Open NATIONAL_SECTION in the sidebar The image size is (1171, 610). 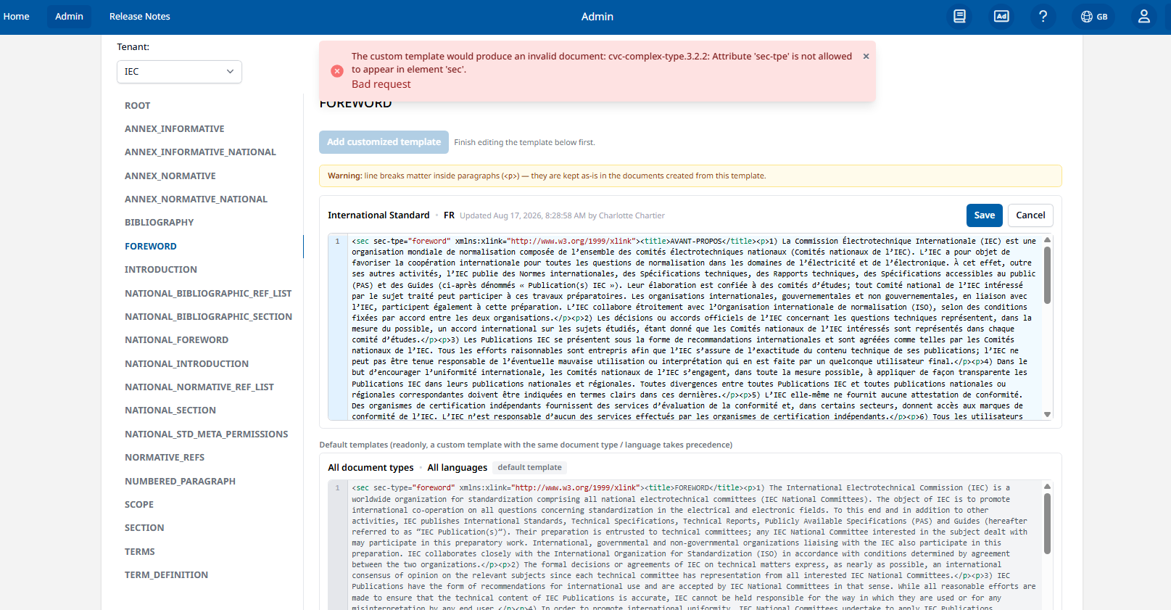[170, 411]
